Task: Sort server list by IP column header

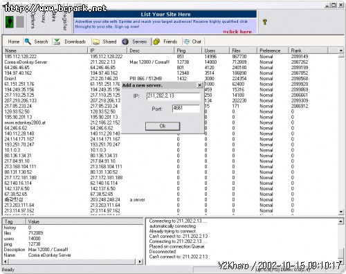Action: 108,51
